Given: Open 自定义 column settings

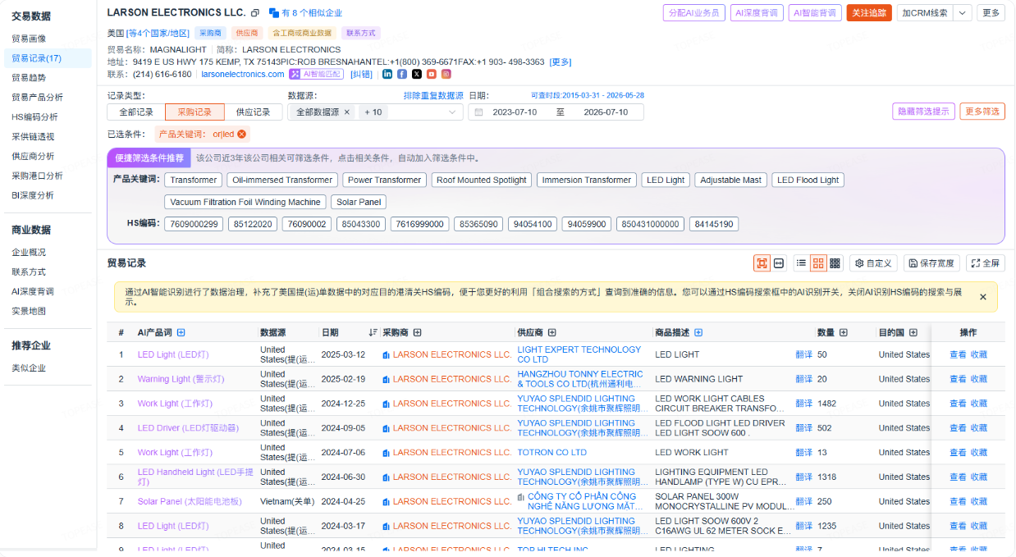Looking at the screenshot, I should 873,263.
